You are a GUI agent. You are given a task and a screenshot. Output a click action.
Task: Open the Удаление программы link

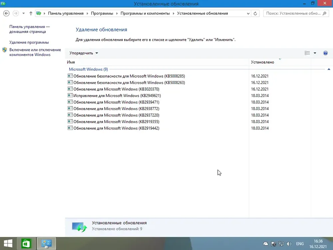click(29, 42)
